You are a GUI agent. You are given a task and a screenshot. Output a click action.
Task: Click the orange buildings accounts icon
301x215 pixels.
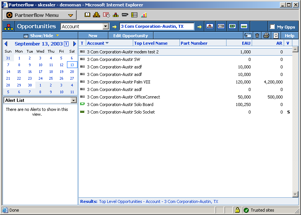point(96,15)
